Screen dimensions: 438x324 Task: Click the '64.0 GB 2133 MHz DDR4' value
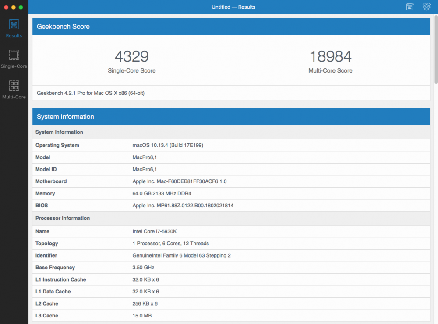(x=162, y=193)
